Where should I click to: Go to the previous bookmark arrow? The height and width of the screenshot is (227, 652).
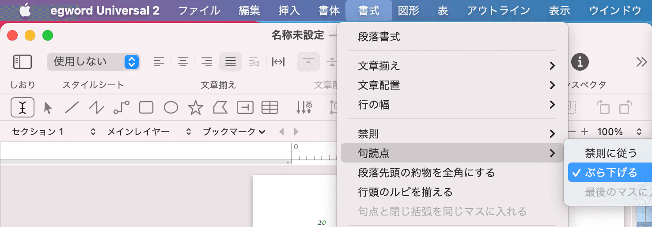point(281,132)
